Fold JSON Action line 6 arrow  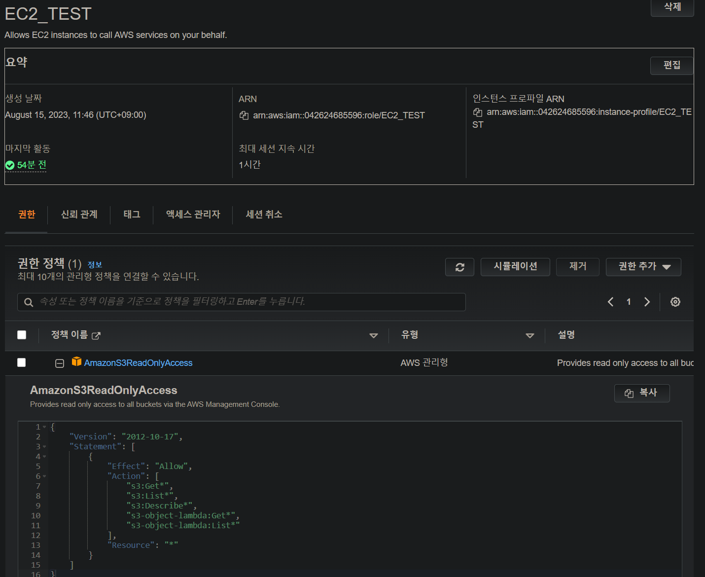[x=44, y=476]
